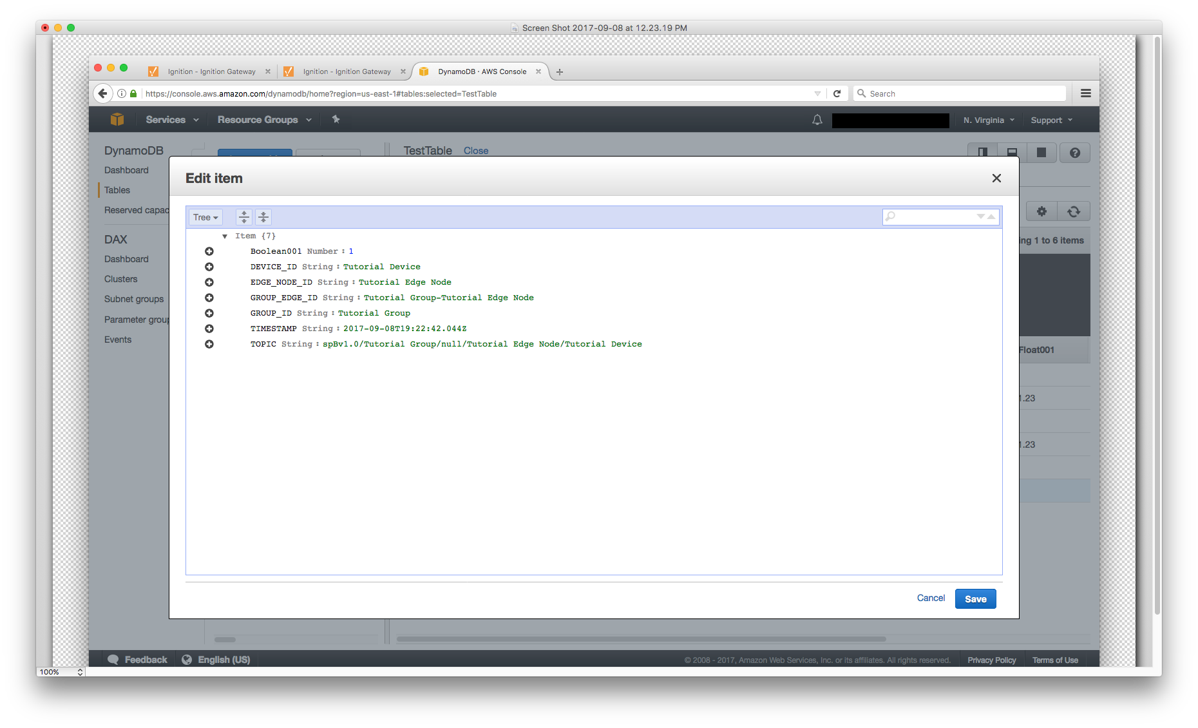Click plus icon beside TOPIC attribute
The image size is (1198, 728).
click(209, 344)
